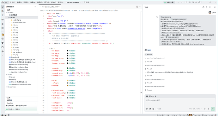Open editor more actions ellipsis
This screenshot has width=218, height=116.
tap(140, 7)
